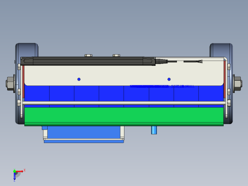Screen dimensions: 248x186
Task: Pick the long horizontal white rod
Action: coord(124,103)
